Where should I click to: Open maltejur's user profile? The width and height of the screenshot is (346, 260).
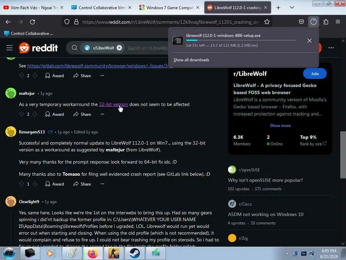tap(27, 93)
